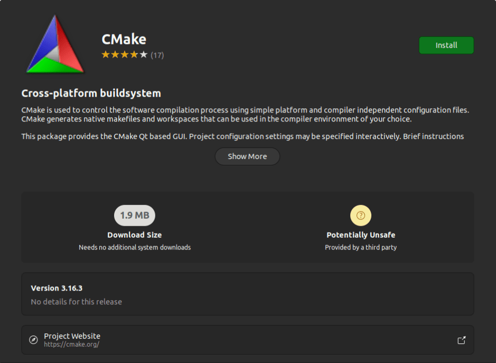Expand the Potentially Unsafe information panel

click(360, 227)
